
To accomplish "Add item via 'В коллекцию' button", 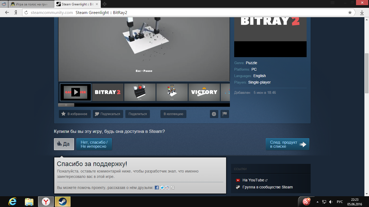I will click(173, 114).
